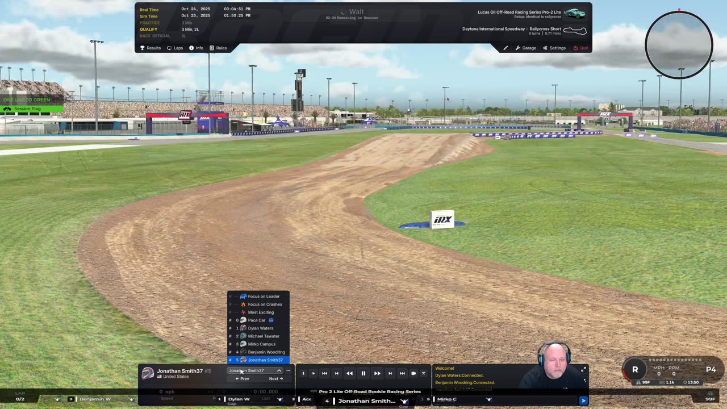The image size is (727, 409).
Task: Pause the replay
Action: coord(363,373)
